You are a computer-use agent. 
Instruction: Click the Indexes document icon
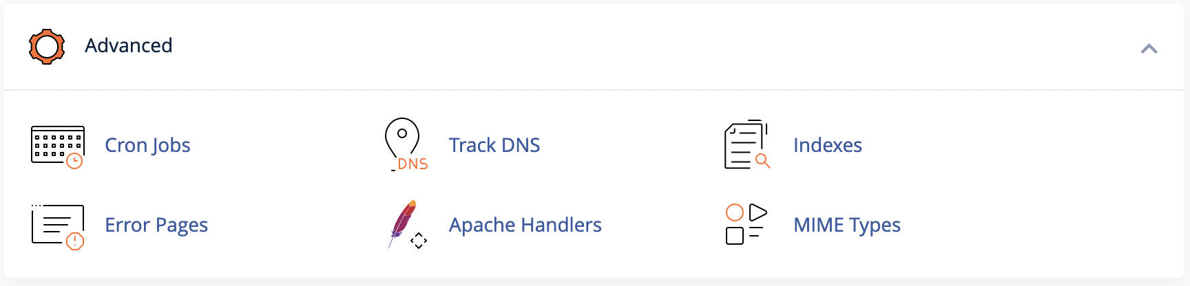[747, 144]
